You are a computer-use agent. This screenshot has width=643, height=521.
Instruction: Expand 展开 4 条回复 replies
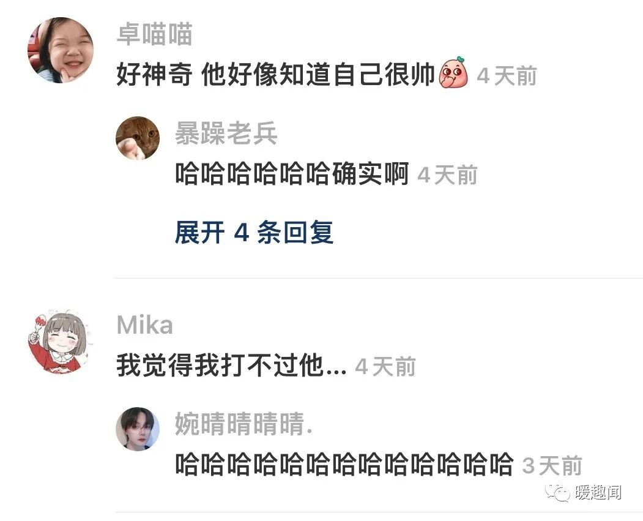[x=254, y=232]
